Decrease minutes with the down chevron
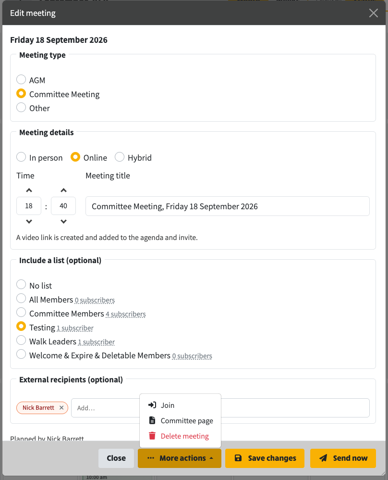 63,221
